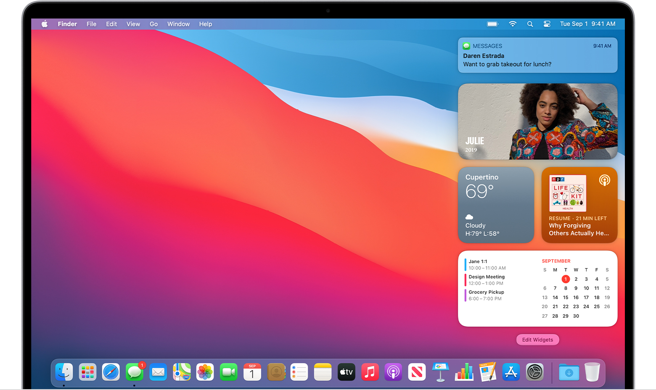Launch Mail from the Dock
The width and height of the screenshot is (656, 390).
click(158, 372)
